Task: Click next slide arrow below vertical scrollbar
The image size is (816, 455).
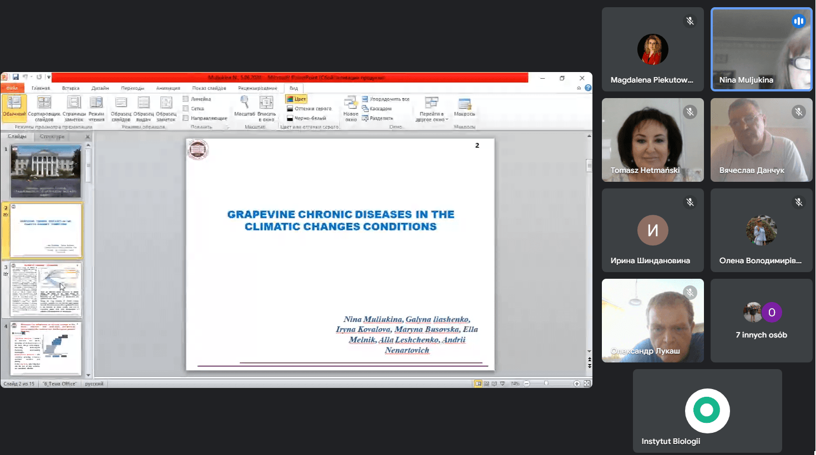Action: 589,366
